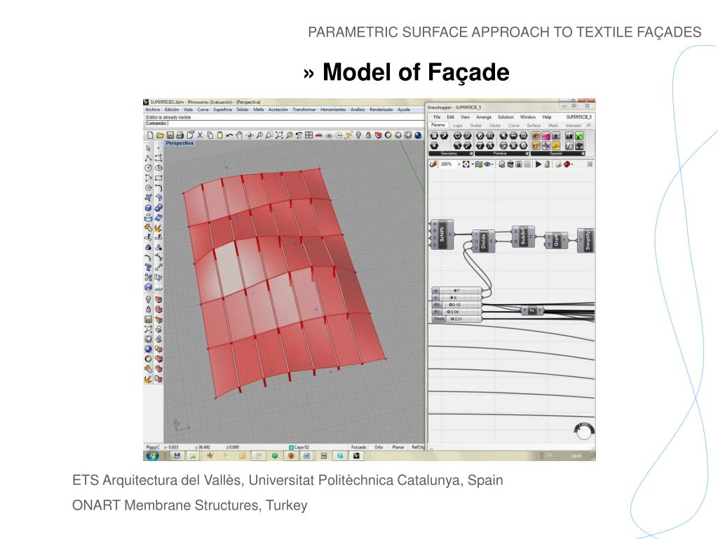Click the Grasshopper solver play button
This screenshot has width=718, height=539.
pyautogui.click(x=538, y=164)
